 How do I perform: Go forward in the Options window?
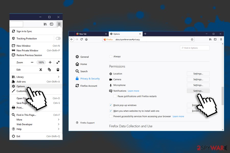click(x=77, y=39)
